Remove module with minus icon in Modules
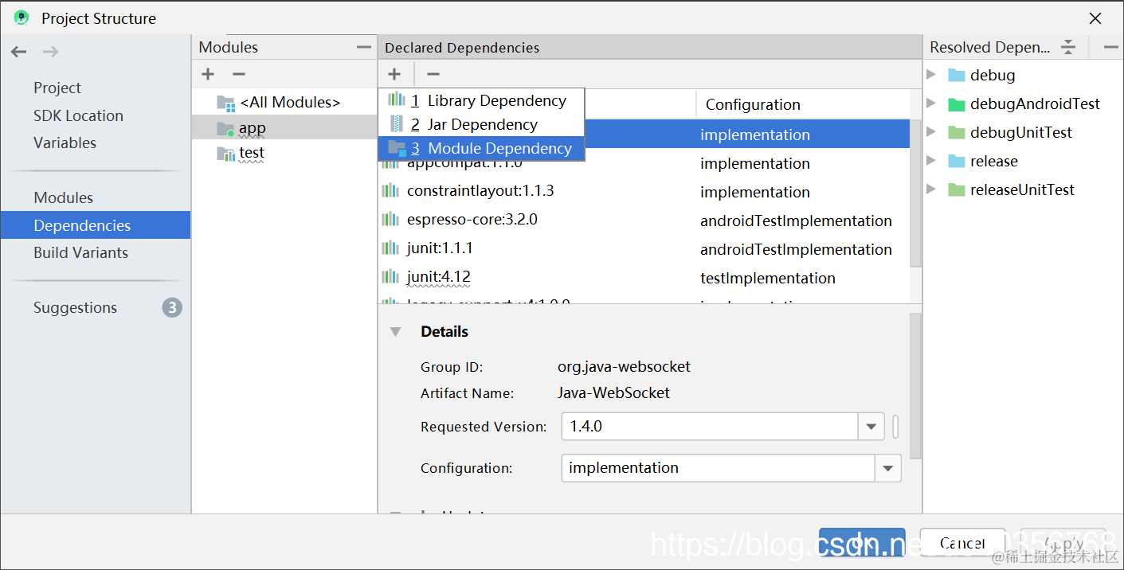Image resolution: width=1124 pixels, height=570 pixels. [238, 74]
